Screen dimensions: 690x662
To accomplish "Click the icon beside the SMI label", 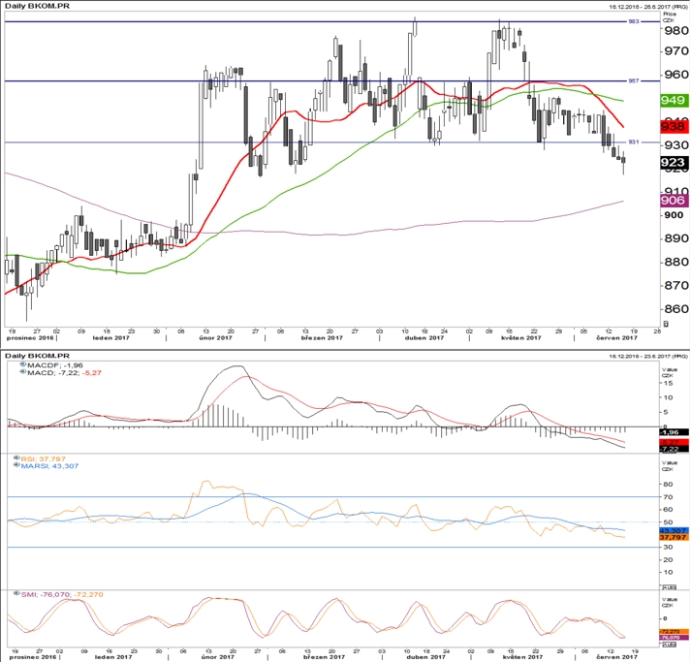I will [x=16, y=593].
